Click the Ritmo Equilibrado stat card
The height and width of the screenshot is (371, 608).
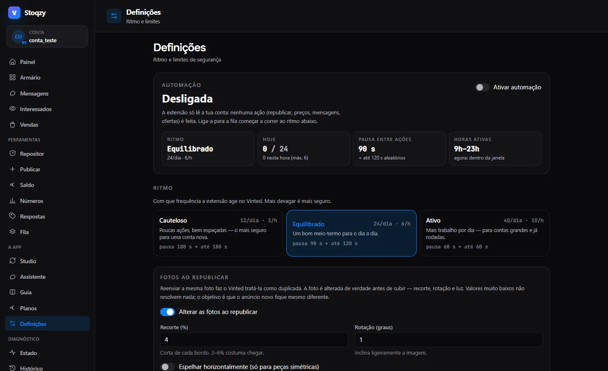(x=208, y=148)
